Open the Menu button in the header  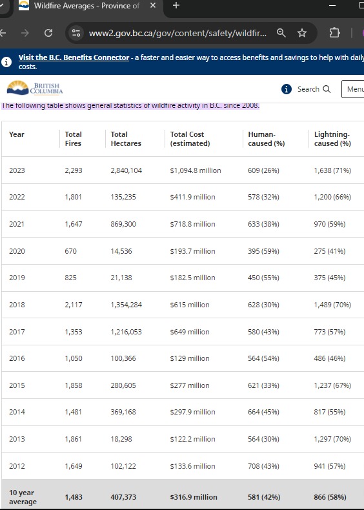click(353, 89)
